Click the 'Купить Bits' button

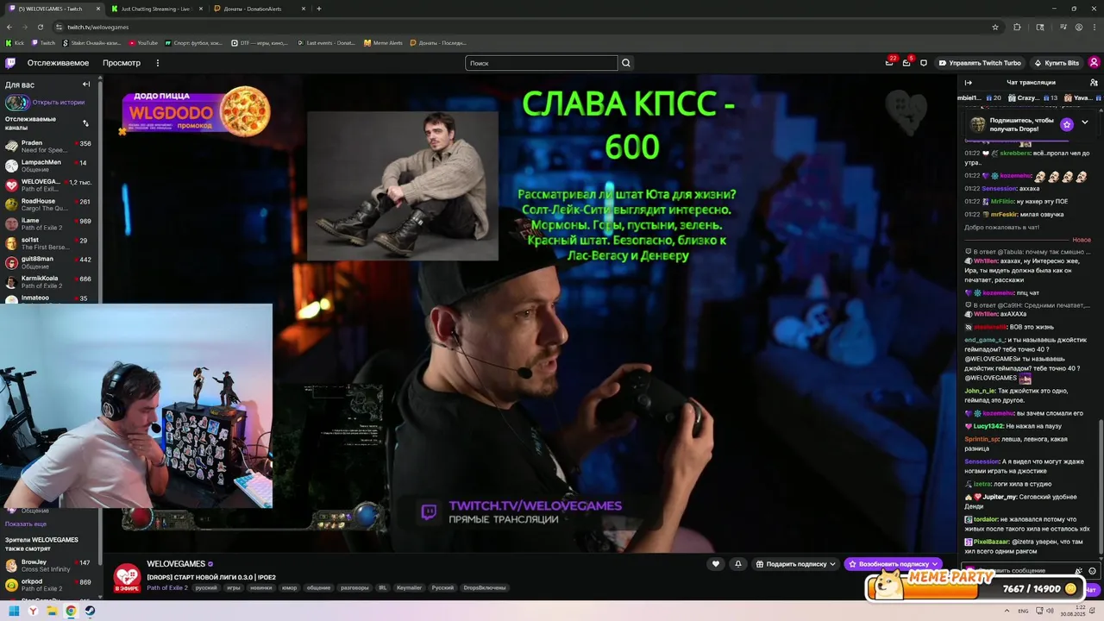[x=1057, y=63]
